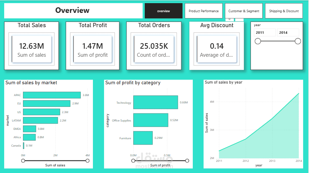Screen dimensions: 309x173
Task: Click the Total Profit card value 1.47M
Action: coord(93,46)
